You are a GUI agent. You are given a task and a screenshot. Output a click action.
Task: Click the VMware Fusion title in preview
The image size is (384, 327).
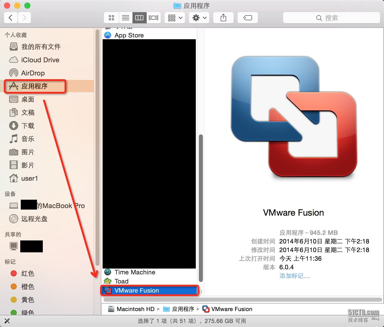pos(293,213)
